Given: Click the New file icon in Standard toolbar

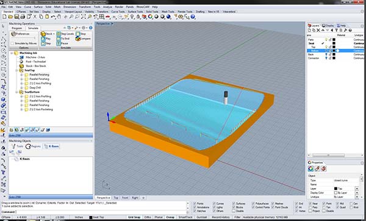Looking at the screenshot, I should (4, 17).
